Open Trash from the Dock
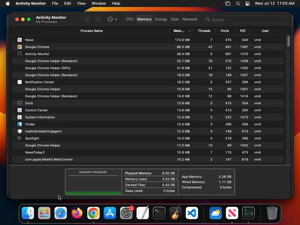The width and height of the screenshot is (300, 225). [272, 213]
